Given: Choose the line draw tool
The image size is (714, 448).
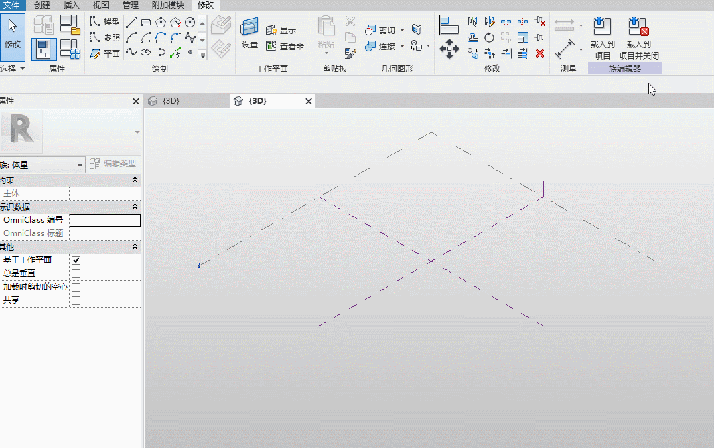Looking at the screenshot, I should pyautogui.click(x=131, y=22).
